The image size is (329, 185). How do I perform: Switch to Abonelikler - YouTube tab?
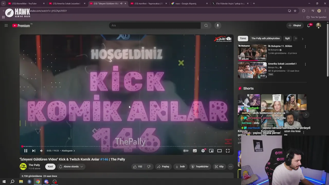26,4
